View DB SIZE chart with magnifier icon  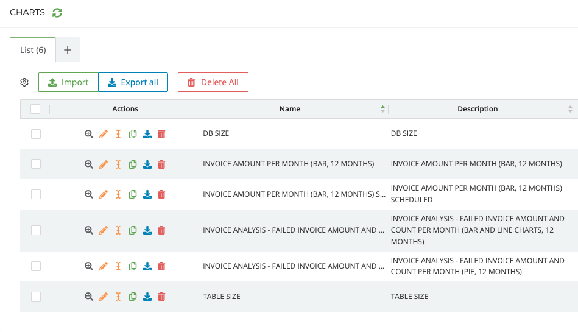(x=89, y=134)
